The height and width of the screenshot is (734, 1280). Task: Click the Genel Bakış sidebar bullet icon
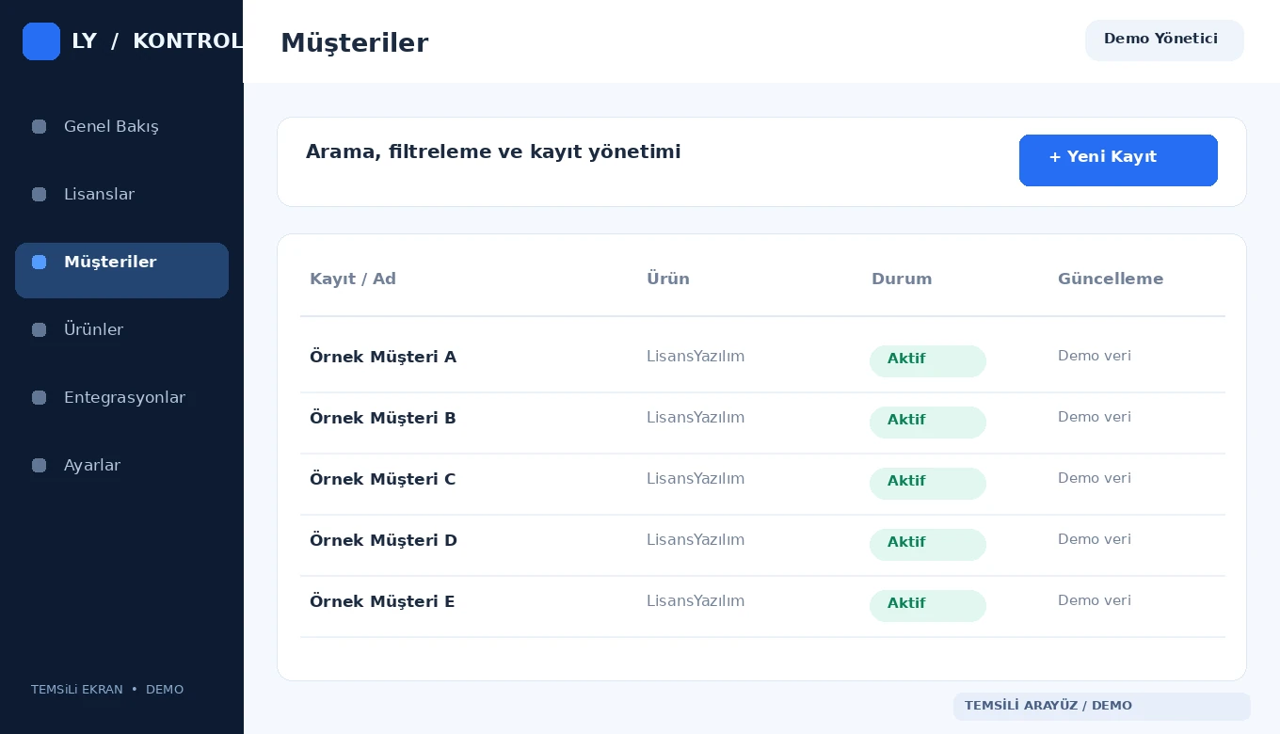point(39,126)
